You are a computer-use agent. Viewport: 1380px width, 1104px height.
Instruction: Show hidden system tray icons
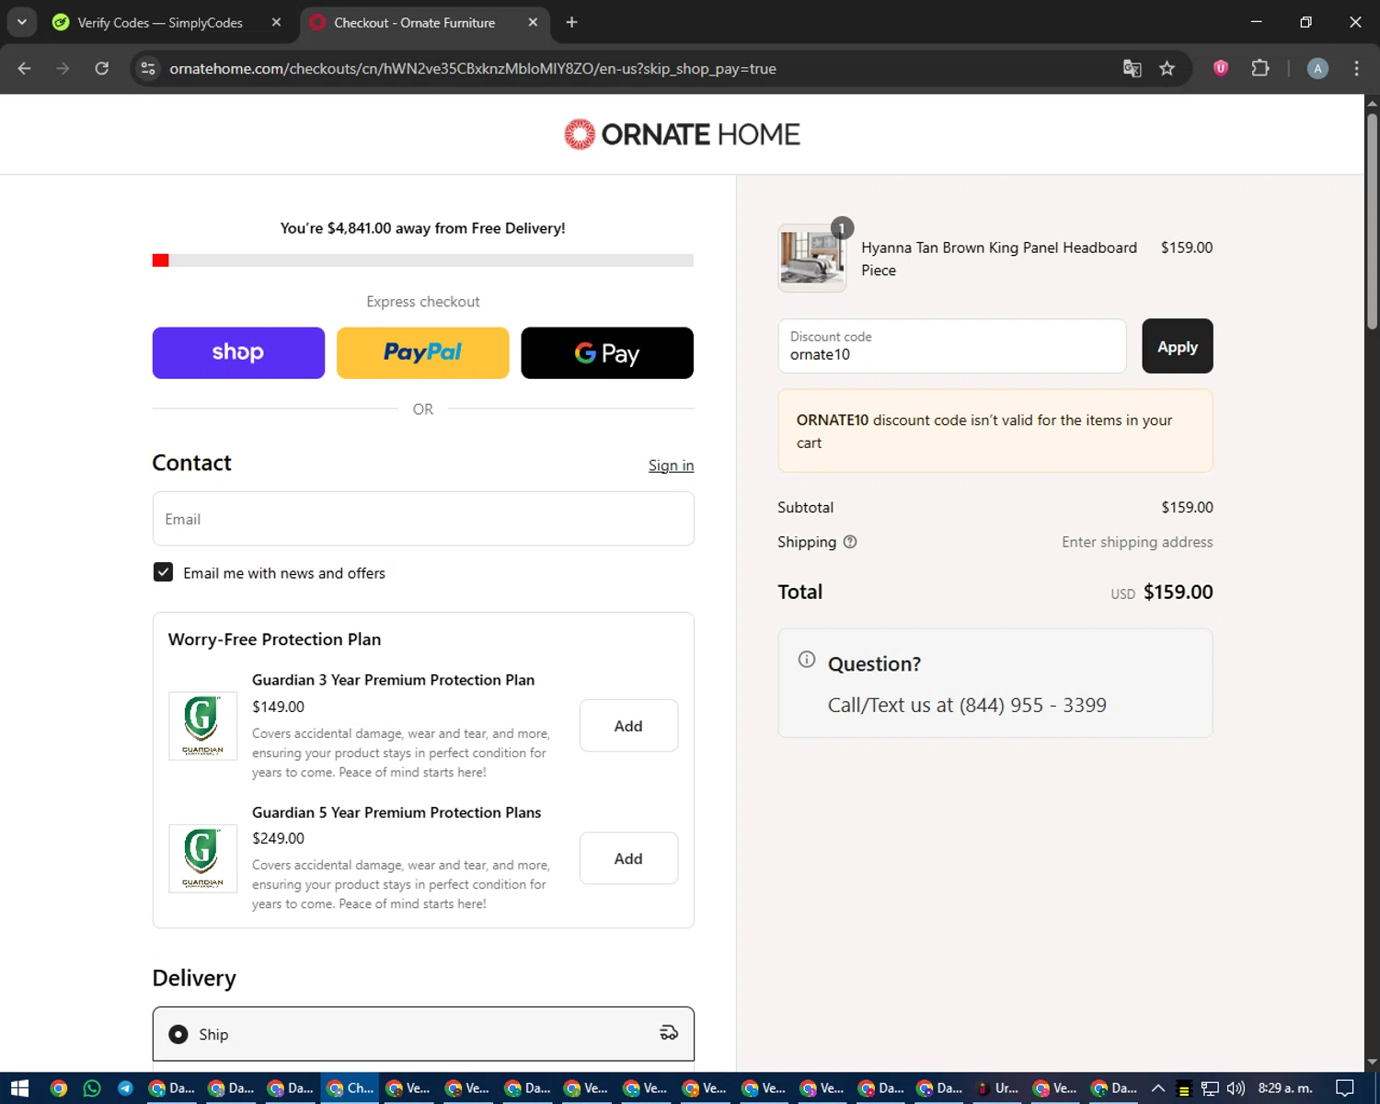click(x=1158, y=1088)
